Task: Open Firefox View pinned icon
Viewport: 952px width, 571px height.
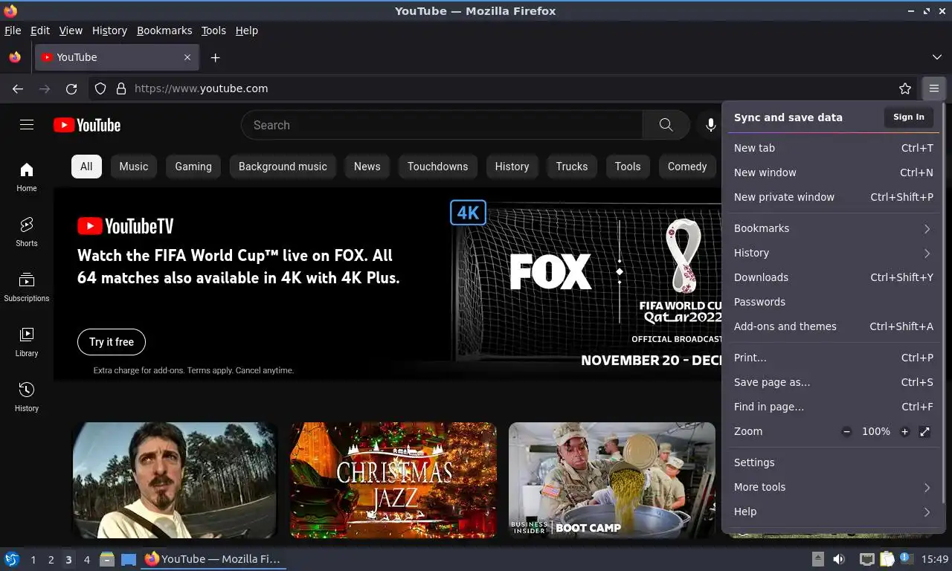Action: 15,57
